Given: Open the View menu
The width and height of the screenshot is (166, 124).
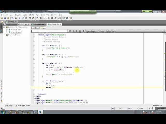Looking at the screenshot, I should (12, 15).
